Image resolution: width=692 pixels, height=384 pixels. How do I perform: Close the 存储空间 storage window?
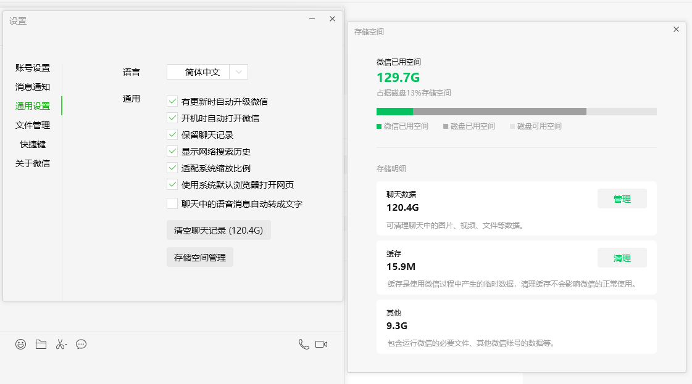pyautogui.click(x=676, y=30)
